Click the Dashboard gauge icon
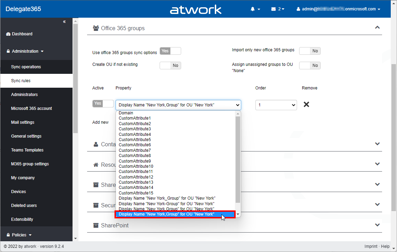 tap(8, 34)
